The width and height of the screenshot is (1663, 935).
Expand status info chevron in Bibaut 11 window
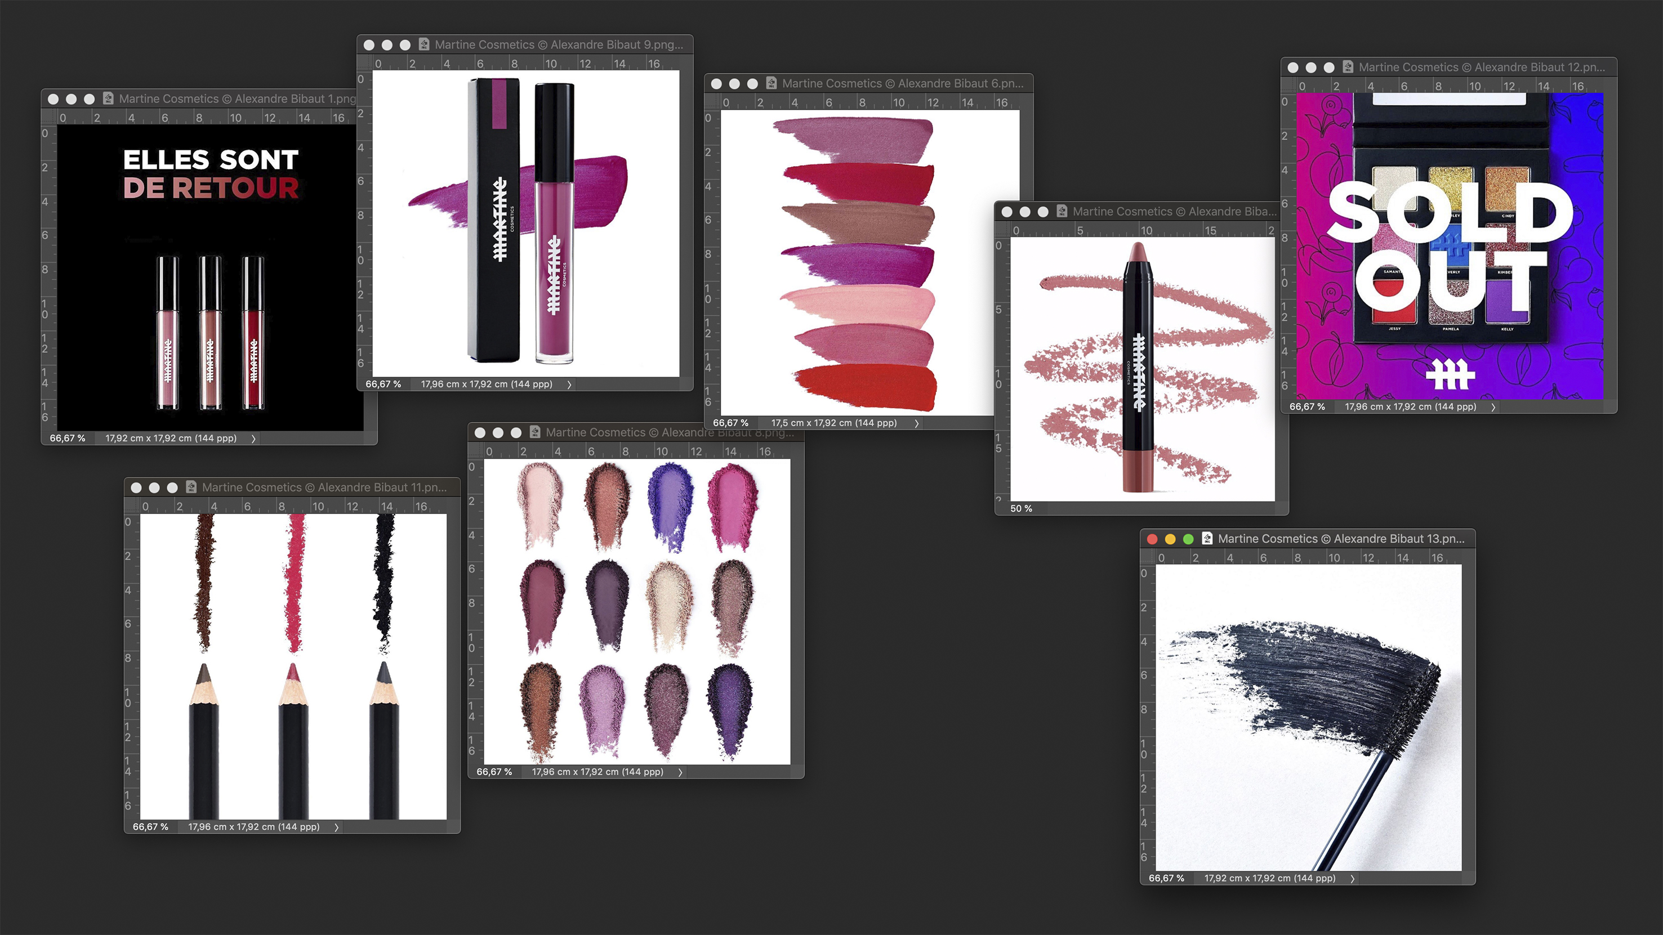click(336, 826)
